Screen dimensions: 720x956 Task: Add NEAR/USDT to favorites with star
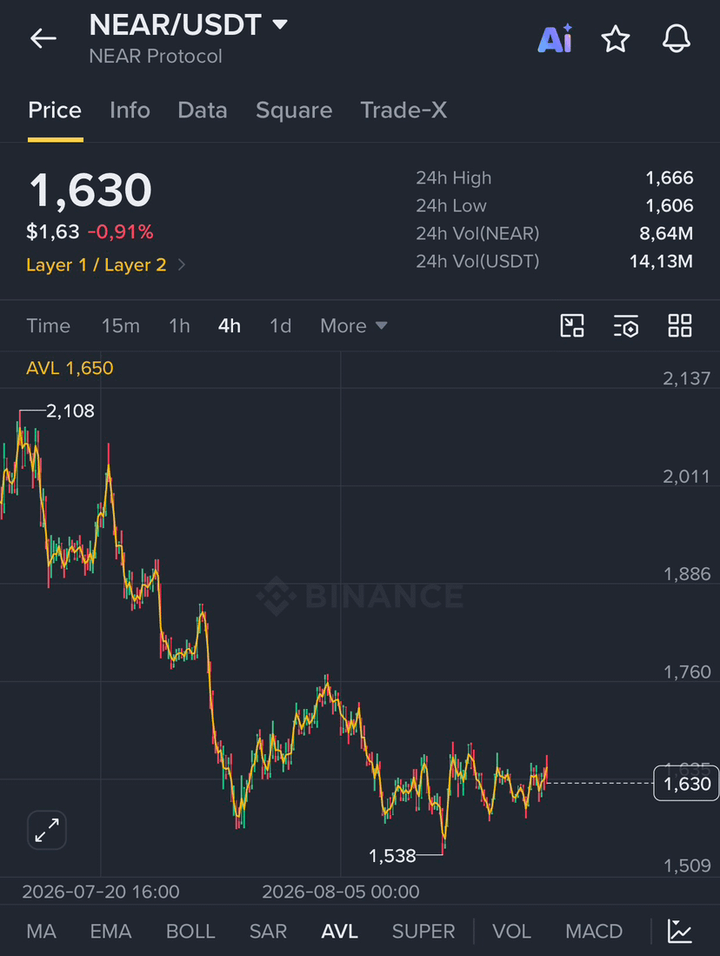click(615, 39)
